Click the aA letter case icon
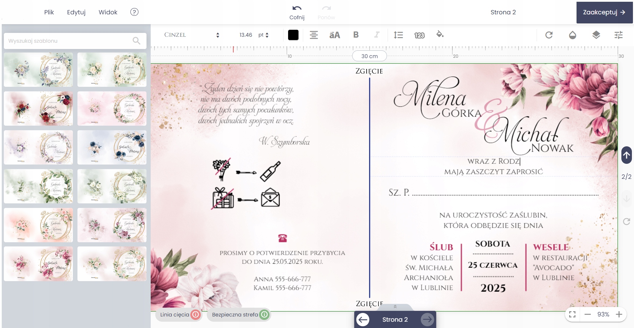Viewport: 634px width, 328px height. click(335, 35)
